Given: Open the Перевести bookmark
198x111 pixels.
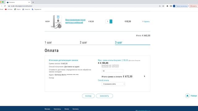Looking at the screenshot, I should tap(37, 9).
